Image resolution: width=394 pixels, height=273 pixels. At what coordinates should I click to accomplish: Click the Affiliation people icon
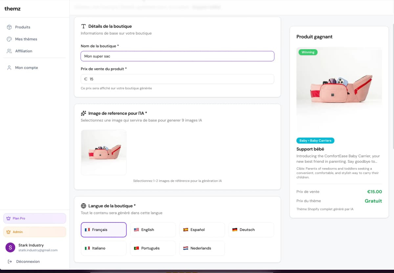click(9, 51)
